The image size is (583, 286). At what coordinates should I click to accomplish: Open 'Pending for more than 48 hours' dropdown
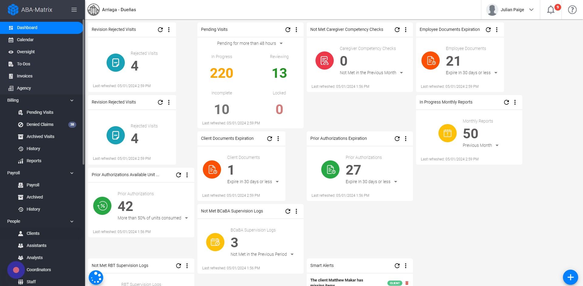pos(250,43)
